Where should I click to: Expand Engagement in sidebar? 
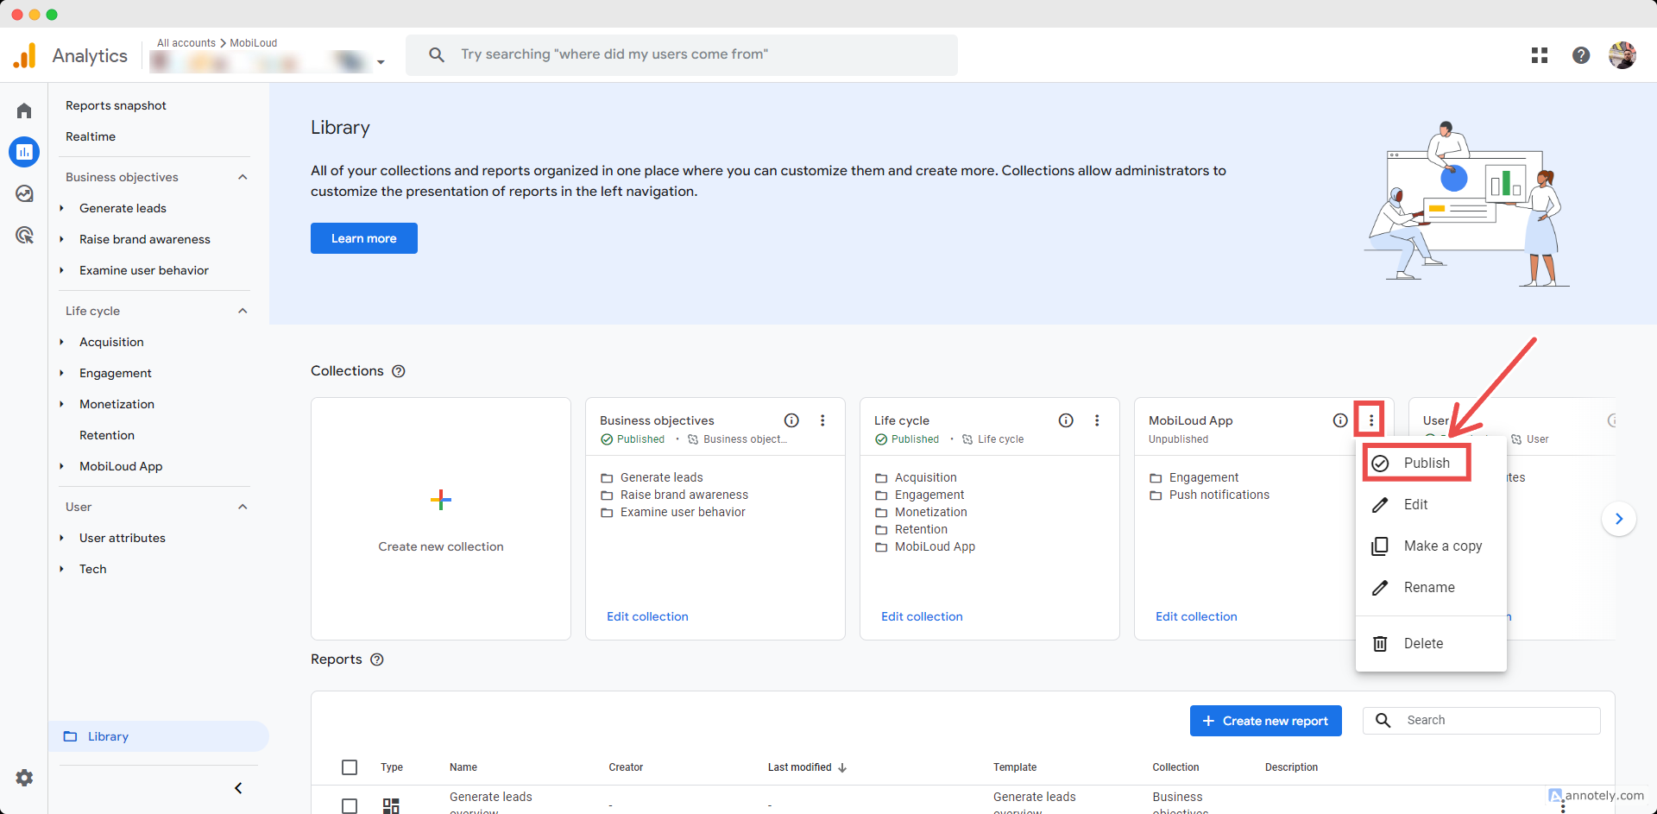pyautogui.click(x=62, y=373)
